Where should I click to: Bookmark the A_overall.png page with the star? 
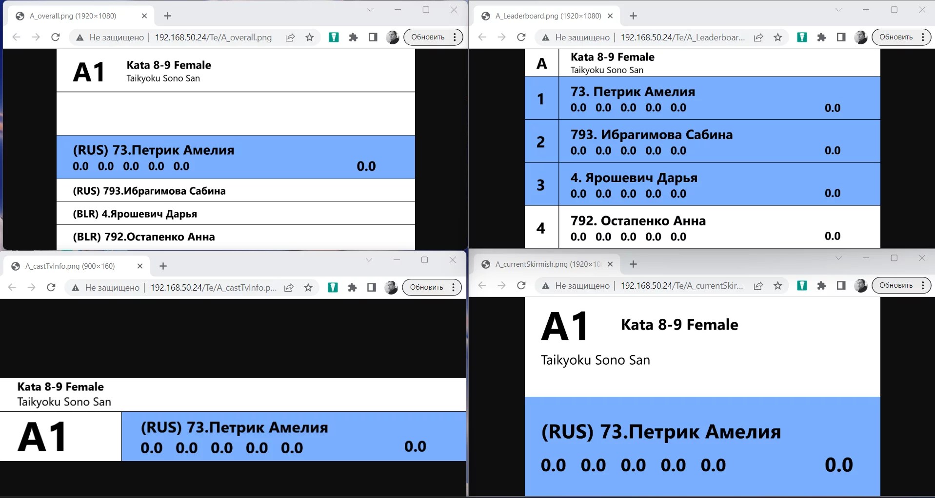coord(310,37)
